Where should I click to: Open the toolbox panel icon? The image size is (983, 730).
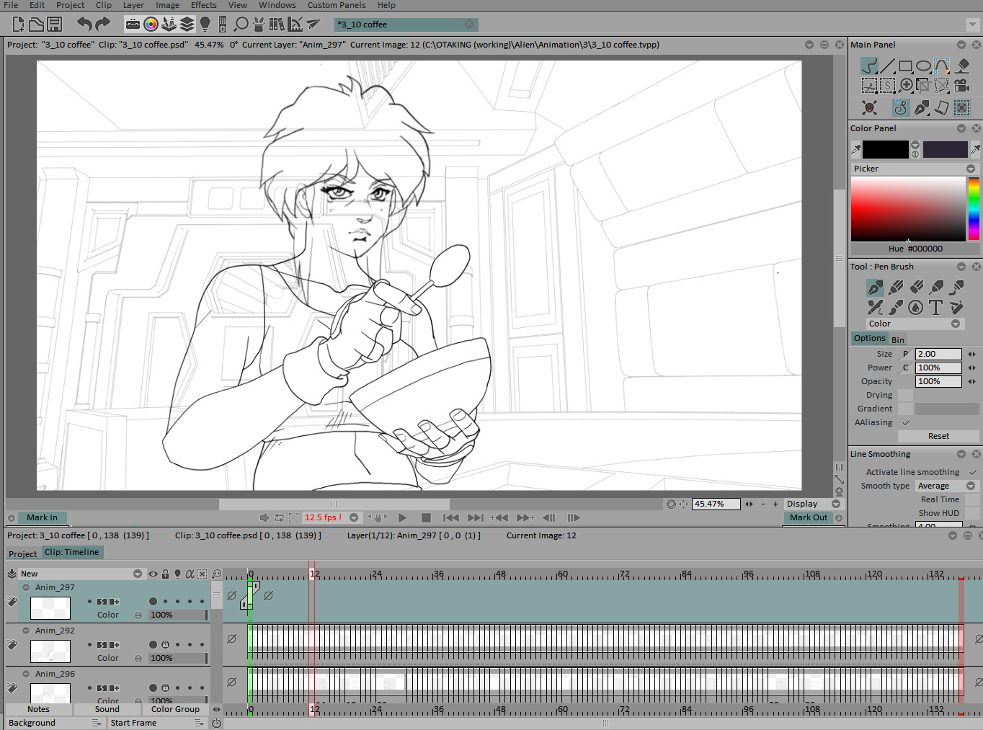[133, 25]
